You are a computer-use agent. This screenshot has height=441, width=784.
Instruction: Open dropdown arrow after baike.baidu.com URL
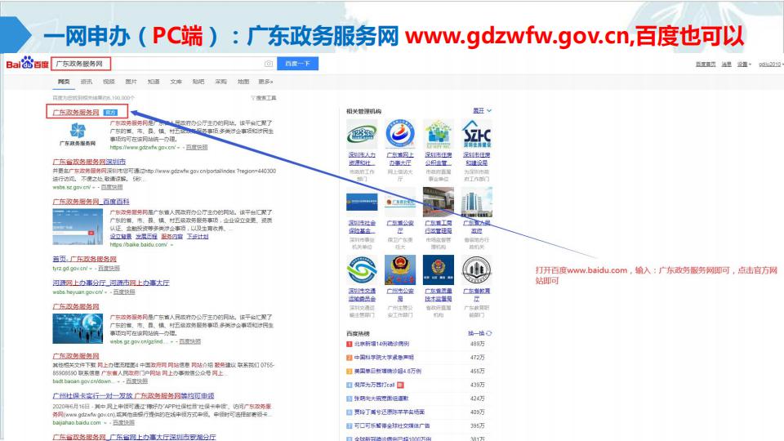pyautogui.click(x=171, y=245)
